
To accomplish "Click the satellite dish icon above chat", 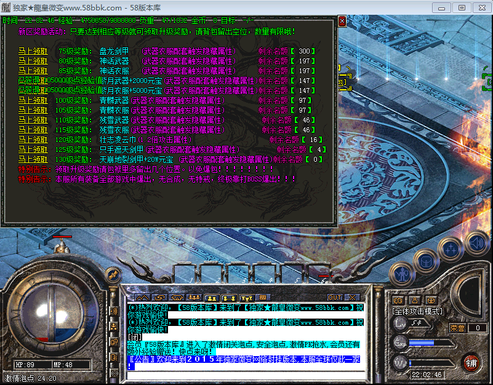I will 112,274.
